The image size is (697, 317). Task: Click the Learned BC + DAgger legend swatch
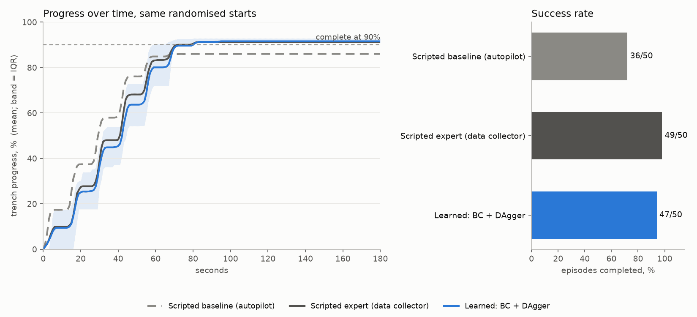tap(451, 306)
